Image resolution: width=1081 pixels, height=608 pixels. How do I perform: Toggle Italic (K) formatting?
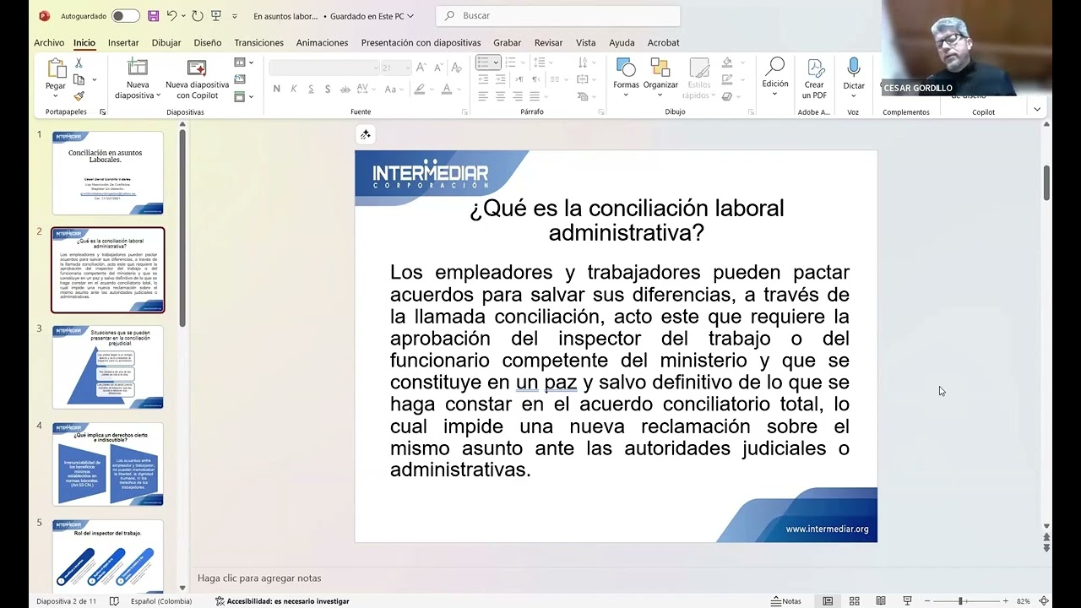(x=294, y=89)
